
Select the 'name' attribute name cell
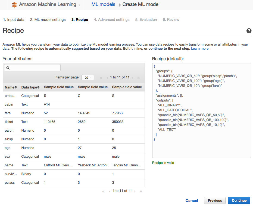point(9,165)
